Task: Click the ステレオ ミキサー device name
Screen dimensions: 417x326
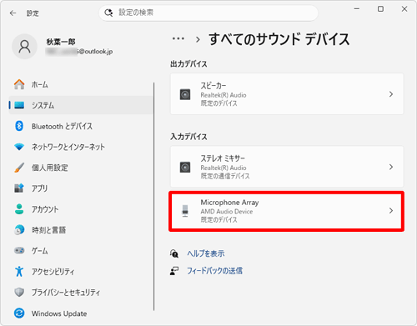Action: pos(223,158)
